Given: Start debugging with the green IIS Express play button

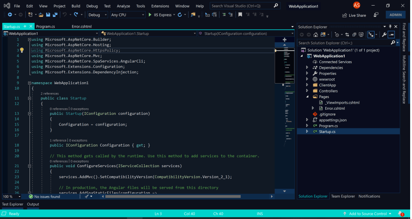Looking at the screenshot, I should tap(150, 15).
